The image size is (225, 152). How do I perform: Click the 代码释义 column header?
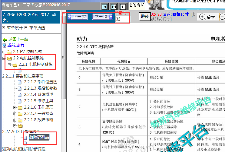pos(124,62)
